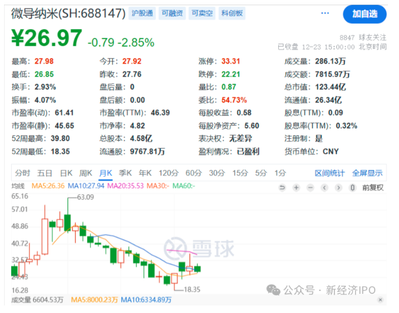Click volume MA10:6334.89万 label
Viewport: 399px width, 313px height.
pyautogui.click(x=146, y=300)
